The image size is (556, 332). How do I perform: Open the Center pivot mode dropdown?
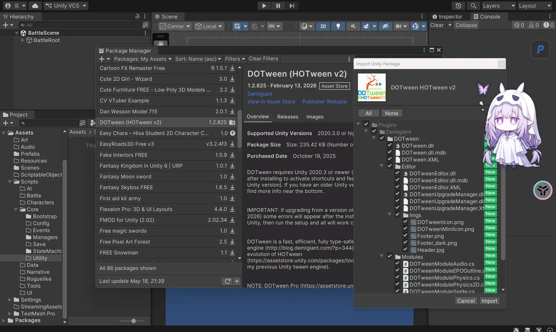175,26
